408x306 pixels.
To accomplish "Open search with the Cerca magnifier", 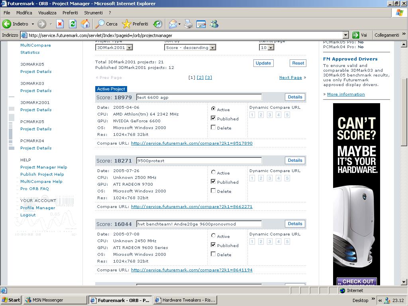I will tap(106, 24).
